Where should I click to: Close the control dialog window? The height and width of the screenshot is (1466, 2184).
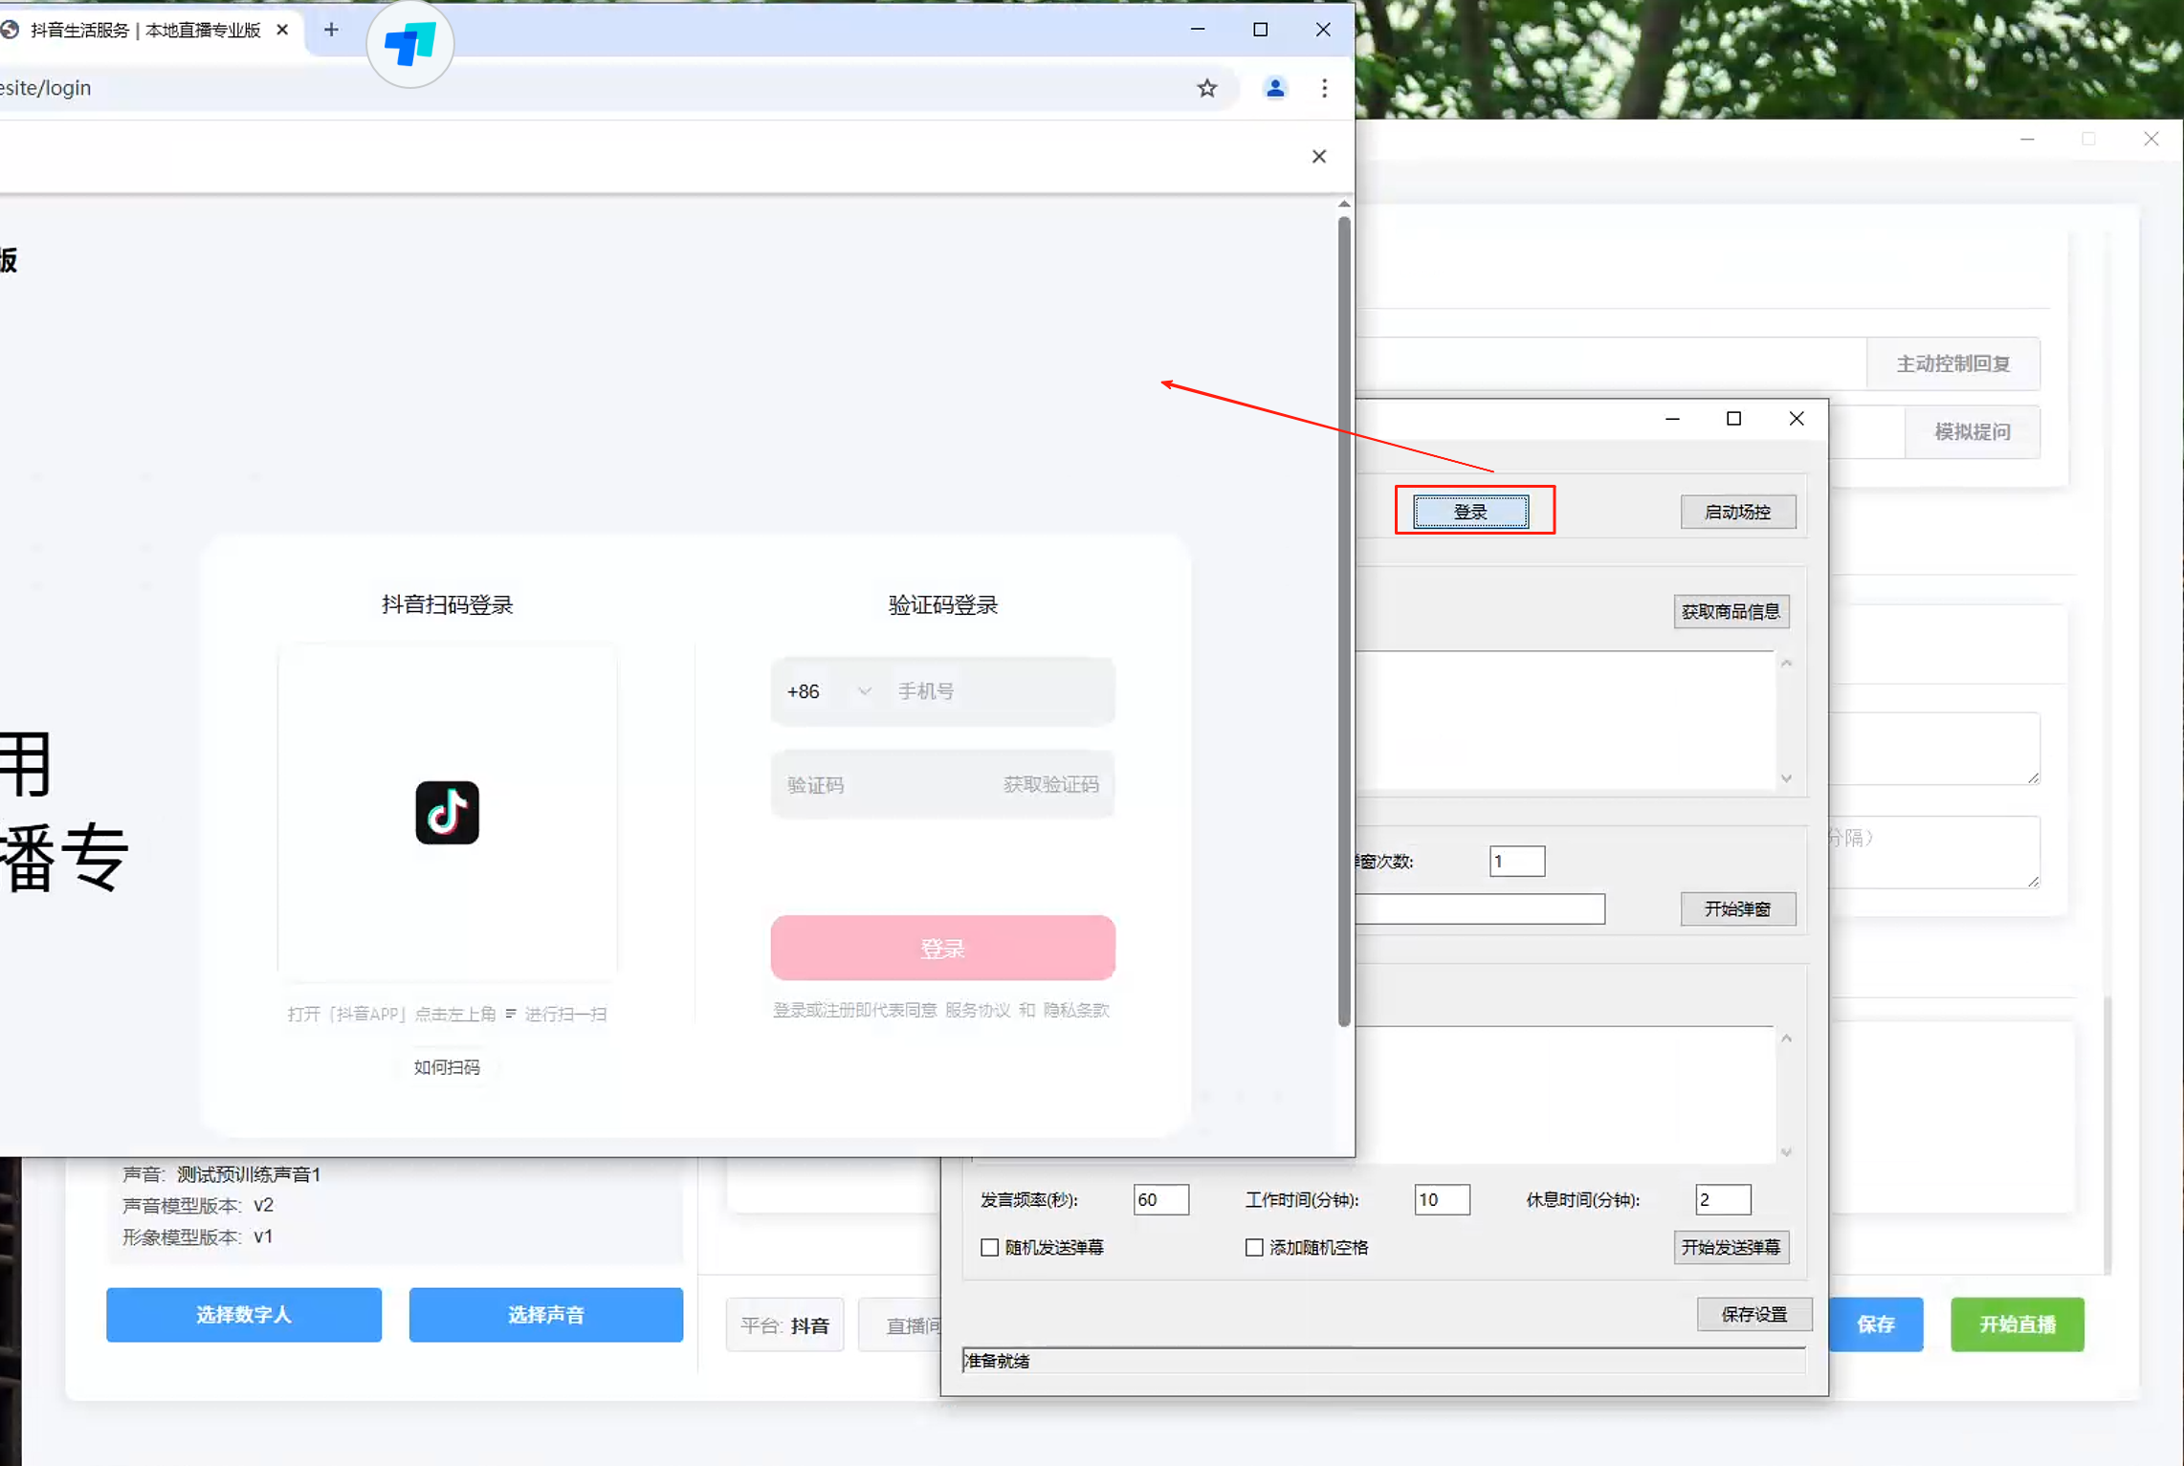(1796, 419)
